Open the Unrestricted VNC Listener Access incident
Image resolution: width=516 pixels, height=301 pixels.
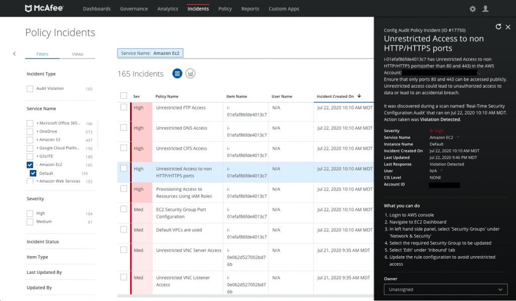[x=182, y=281]
